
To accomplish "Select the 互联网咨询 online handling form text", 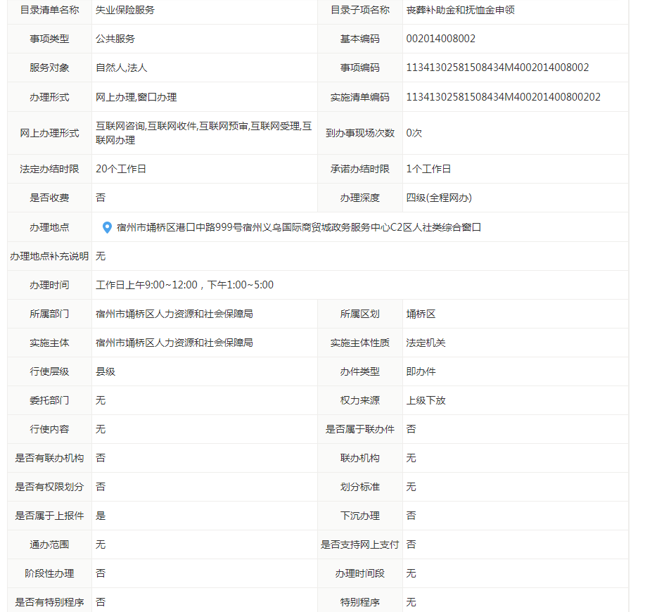I will point(120,127).
